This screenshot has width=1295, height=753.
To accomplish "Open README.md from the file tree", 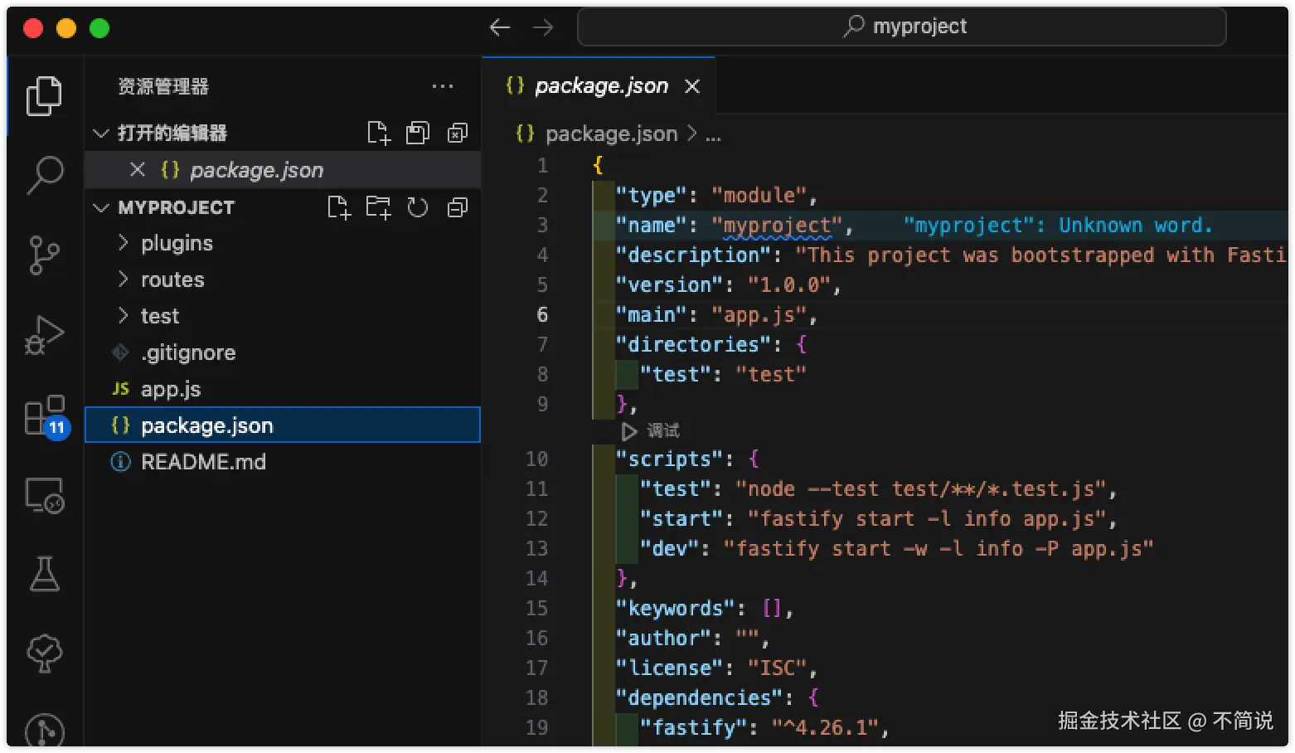I will tap(203, 462).
